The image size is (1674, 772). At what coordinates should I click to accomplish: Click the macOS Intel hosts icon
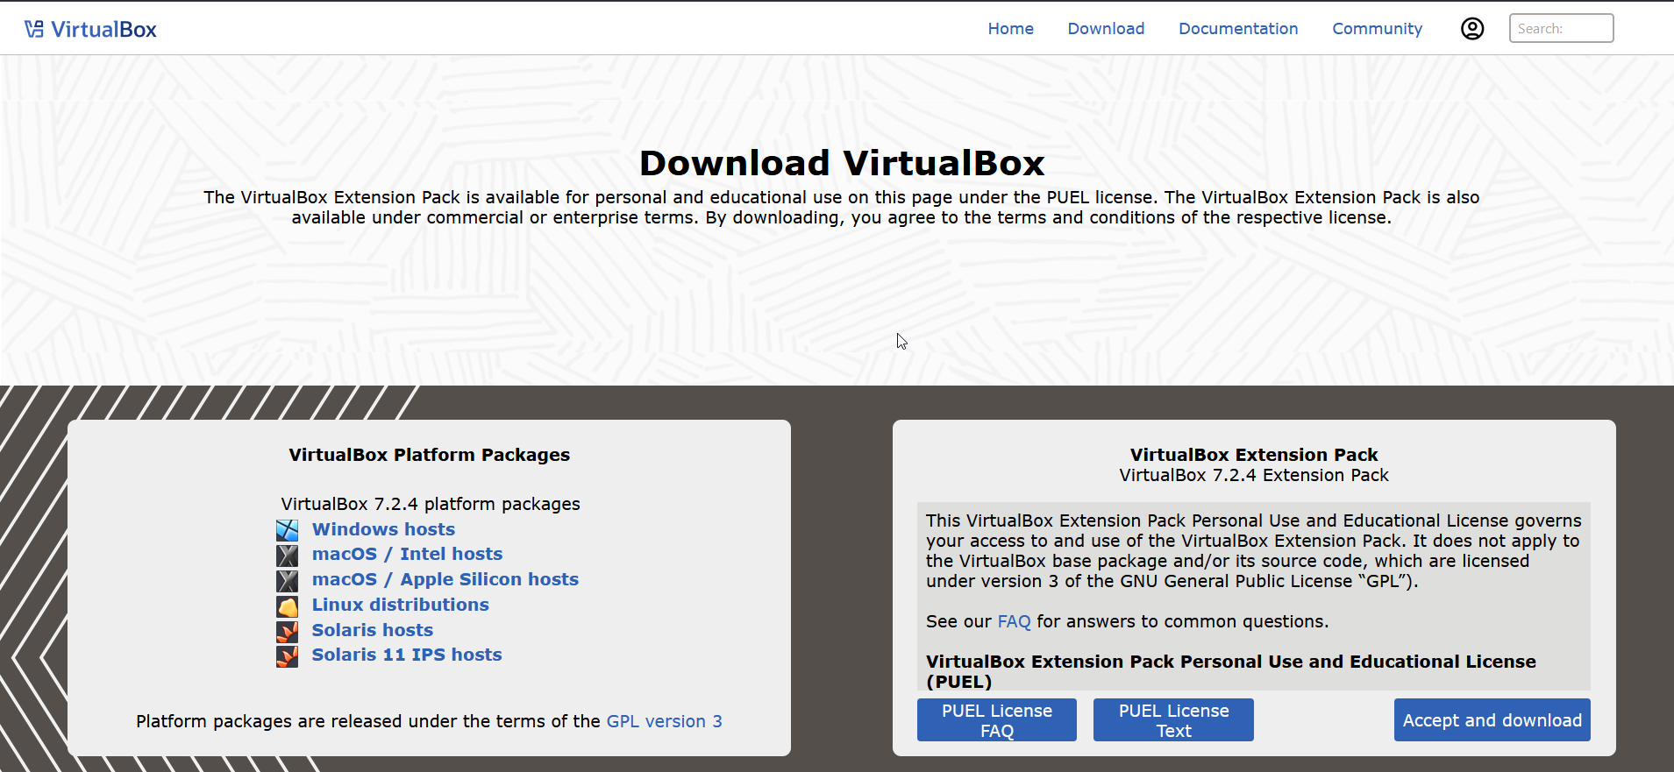(x=288, y=556)
